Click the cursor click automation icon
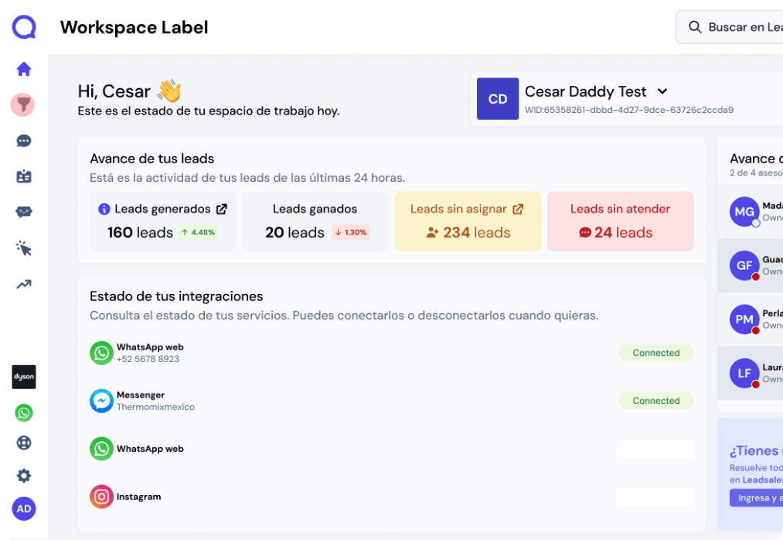 [24, 248]
